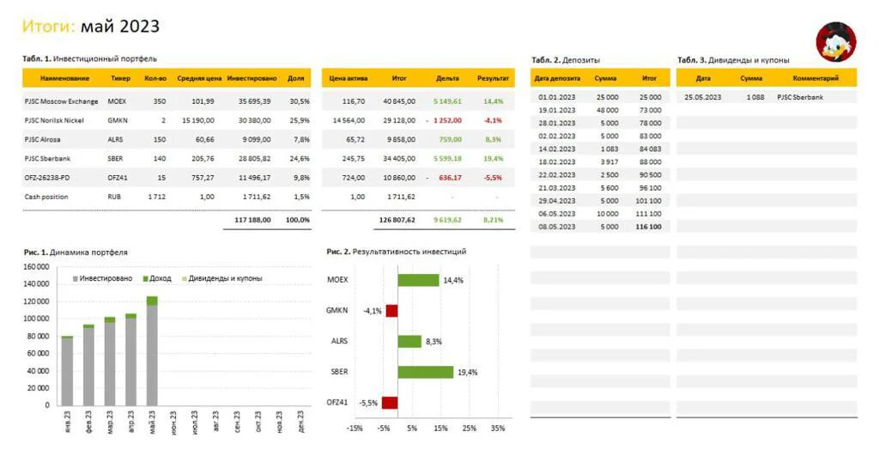Viewport: 879px width, 450px height.
Task: Click the portfolio total 126 807,62
Action: [397, 220]
